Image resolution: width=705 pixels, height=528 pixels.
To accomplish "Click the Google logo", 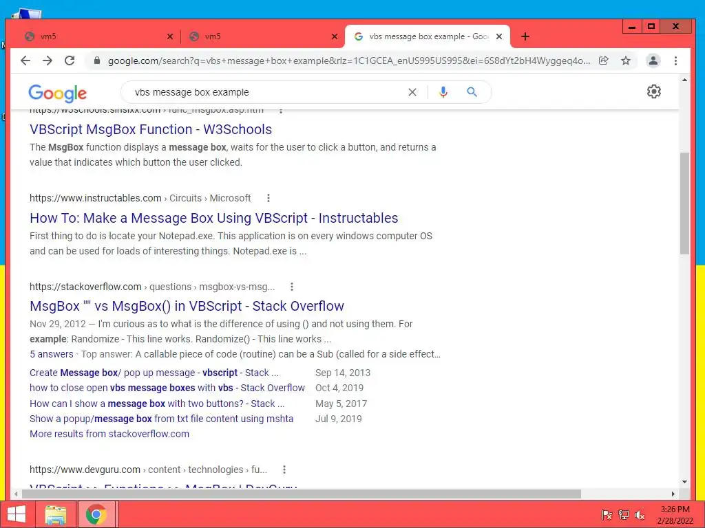I will pos(58,93).
